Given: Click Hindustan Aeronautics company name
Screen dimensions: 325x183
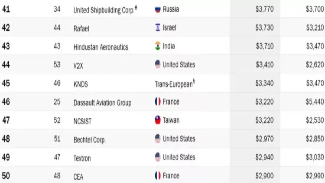Looking at the screenshot, I should coord(101,47).
